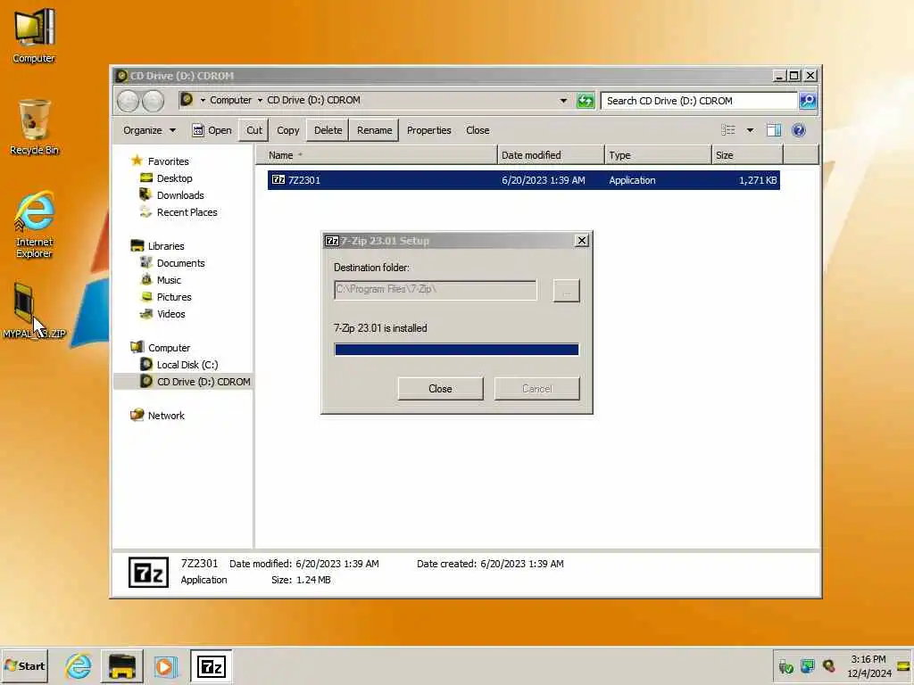The image size is (914, 685).
Task: Open the Organize dropdown menu
Action: [149, 130]
